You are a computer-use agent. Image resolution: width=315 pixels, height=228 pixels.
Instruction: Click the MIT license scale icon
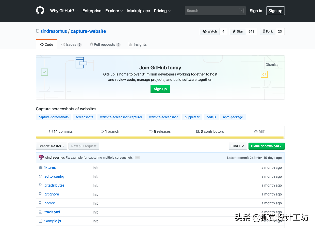coord(256,131)
